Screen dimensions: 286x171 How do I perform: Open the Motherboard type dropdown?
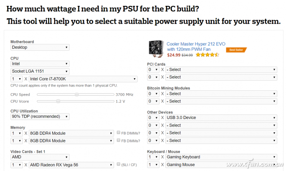pyautogui.click(x=40, y=47)
